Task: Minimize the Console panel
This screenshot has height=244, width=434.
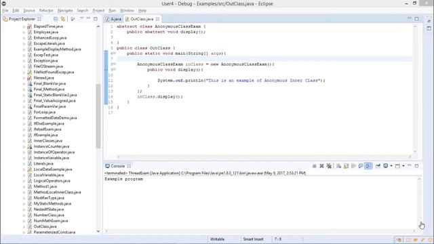Action: [410, 165]
